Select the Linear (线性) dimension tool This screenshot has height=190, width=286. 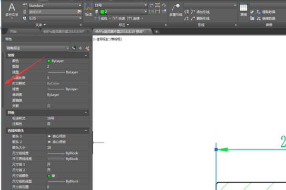(101, 19)
